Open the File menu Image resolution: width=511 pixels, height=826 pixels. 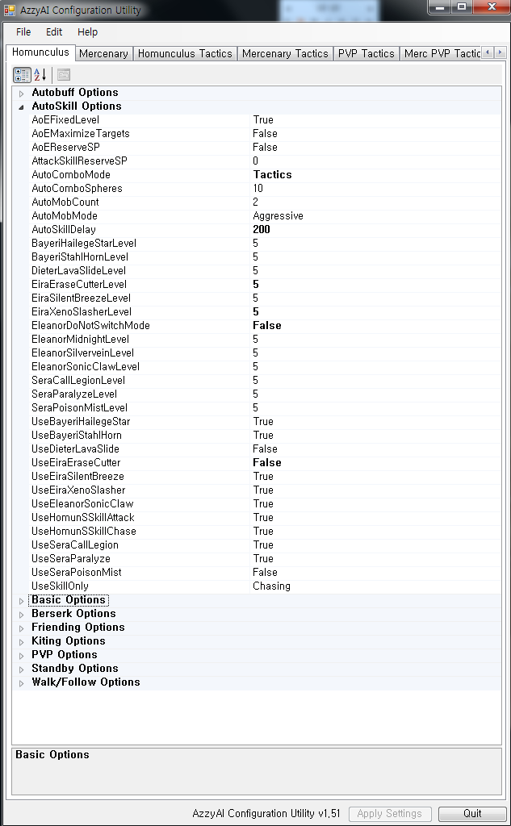(23, 32)
